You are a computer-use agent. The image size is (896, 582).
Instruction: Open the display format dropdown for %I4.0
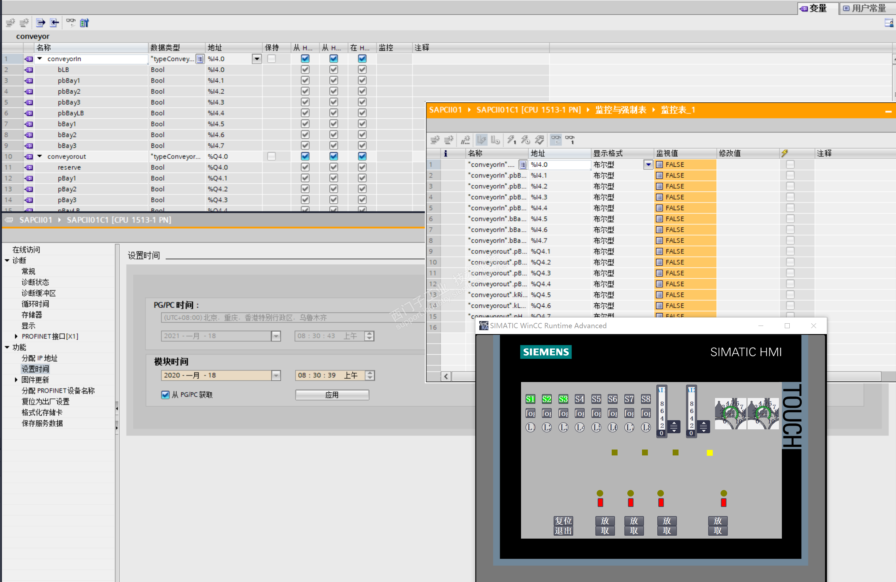tap(648, 165)
